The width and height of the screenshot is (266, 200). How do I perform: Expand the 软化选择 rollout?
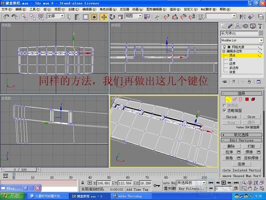[242, 135]
